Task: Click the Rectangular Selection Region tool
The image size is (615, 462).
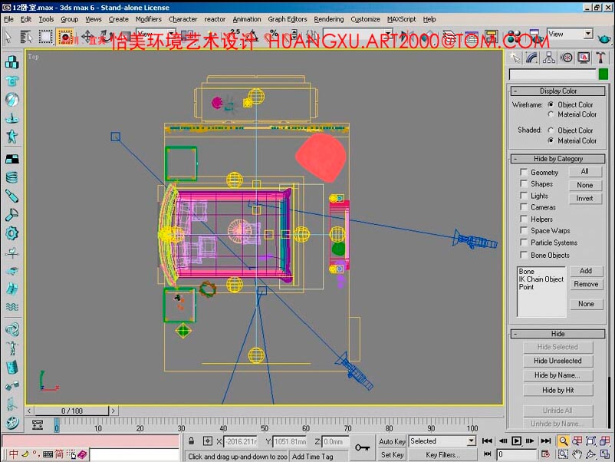Action: coord(45,38)
